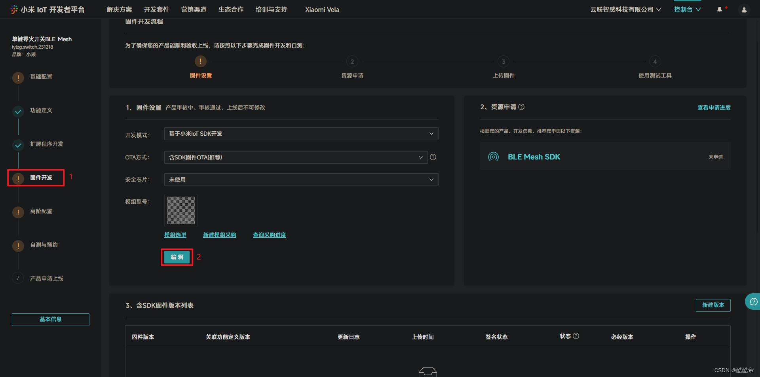Click the 固件版本 column header
The width and height of the screenshot is (760, 377).
click(143, 337)
